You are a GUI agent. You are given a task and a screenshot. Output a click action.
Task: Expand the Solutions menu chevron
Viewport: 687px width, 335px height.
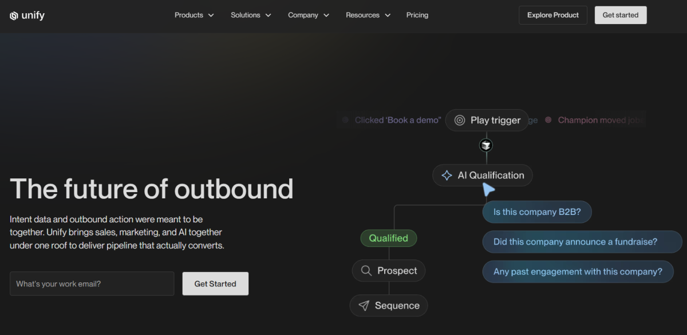268,15
